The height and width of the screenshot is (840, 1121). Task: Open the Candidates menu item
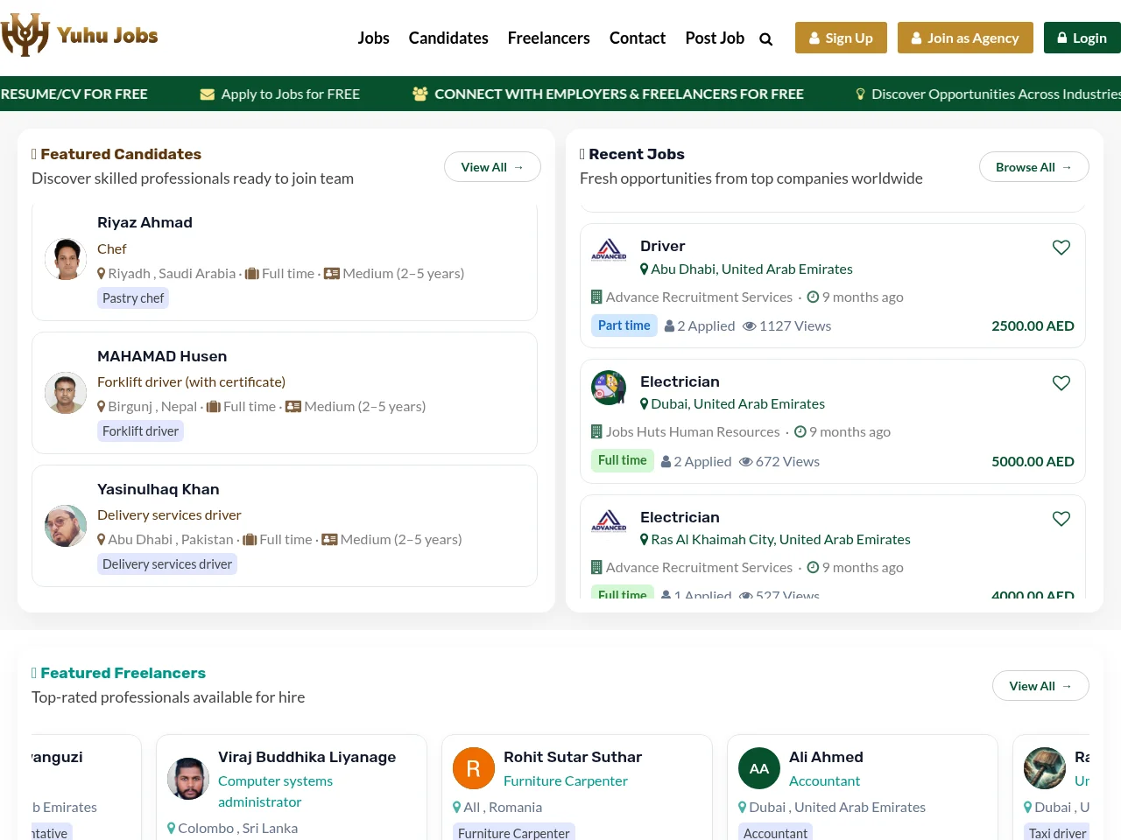point(448,38)
